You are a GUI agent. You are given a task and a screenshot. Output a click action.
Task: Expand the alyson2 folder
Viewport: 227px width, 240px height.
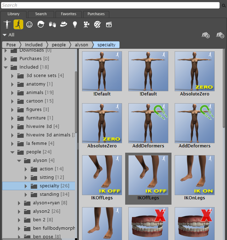[x=19, y=211]
